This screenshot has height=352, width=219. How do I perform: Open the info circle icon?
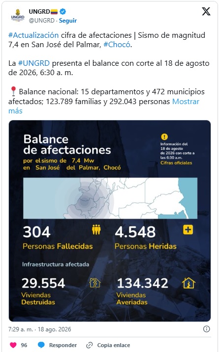click(x=206, y=329)
